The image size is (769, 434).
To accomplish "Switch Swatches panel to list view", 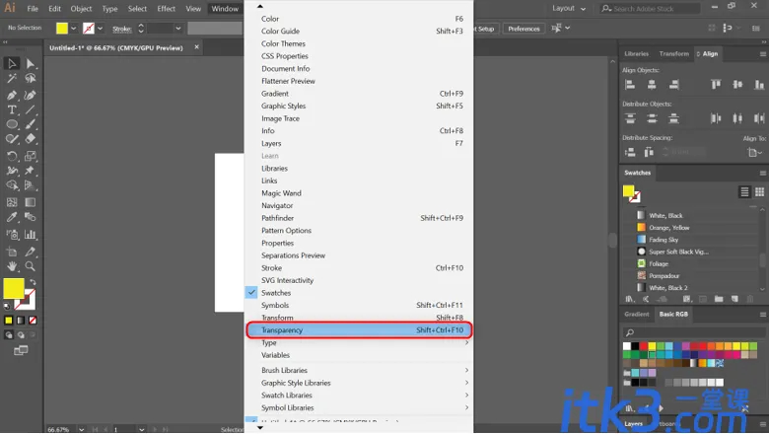I will click(744, 191).
